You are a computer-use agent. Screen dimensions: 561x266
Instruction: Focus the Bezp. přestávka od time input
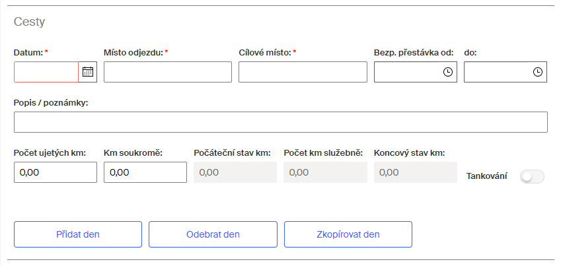tap(408, 72)
